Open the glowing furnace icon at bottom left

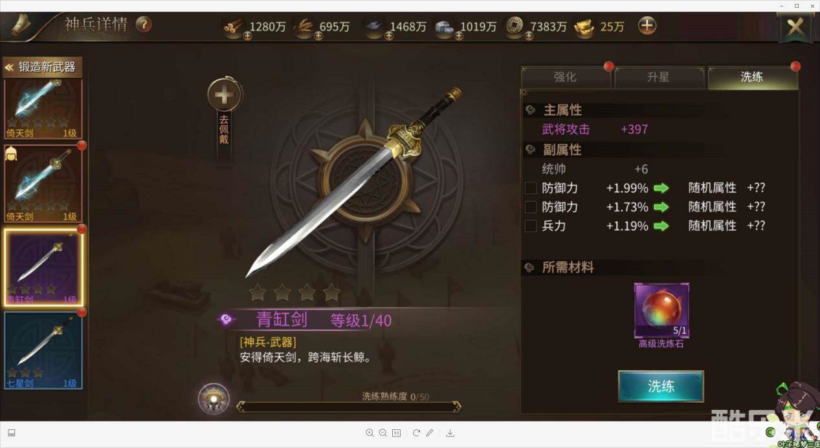[214, 399]
